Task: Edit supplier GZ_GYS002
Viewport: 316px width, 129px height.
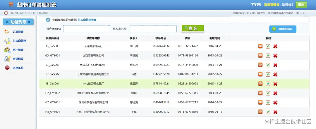Action: click(268, 93)
